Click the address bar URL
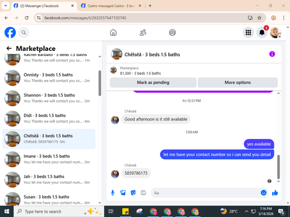Image resolution: width=290 pixels, height=217 pixels. click(85, 18)
